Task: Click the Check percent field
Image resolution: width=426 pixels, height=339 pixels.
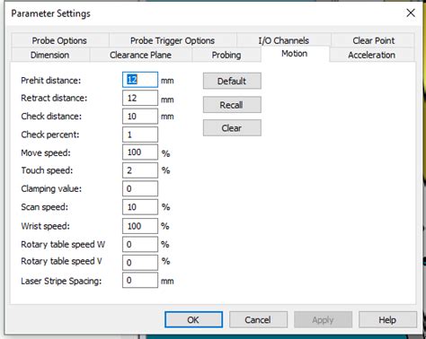Action: pos(140,135)
